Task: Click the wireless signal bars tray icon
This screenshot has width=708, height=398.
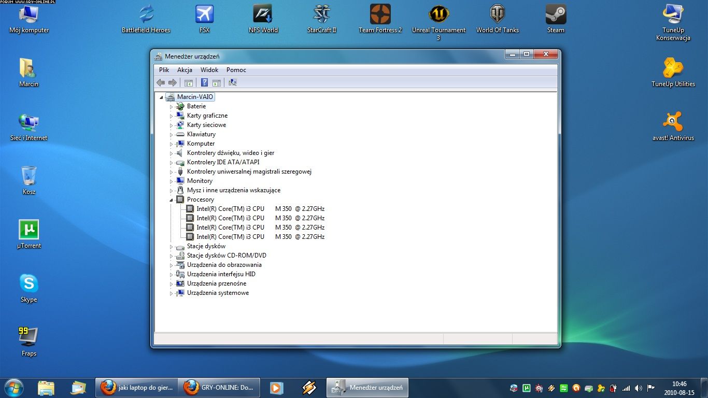Action: click(626, 388)
